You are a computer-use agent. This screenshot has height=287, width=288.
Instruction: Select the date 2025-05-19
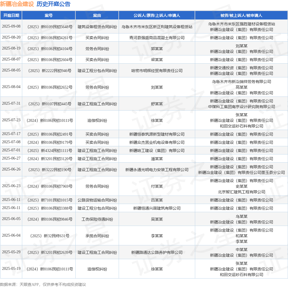(11, 269)
